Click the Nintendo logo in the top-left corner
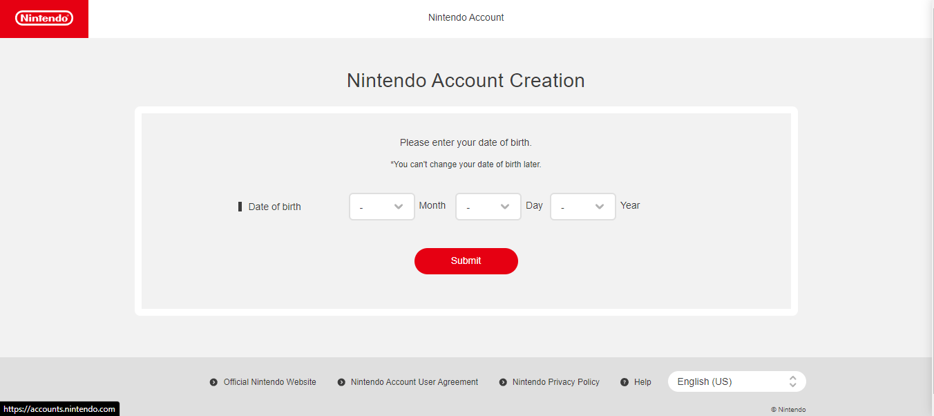This screenshot has width=934, height=416. (44, 18)
